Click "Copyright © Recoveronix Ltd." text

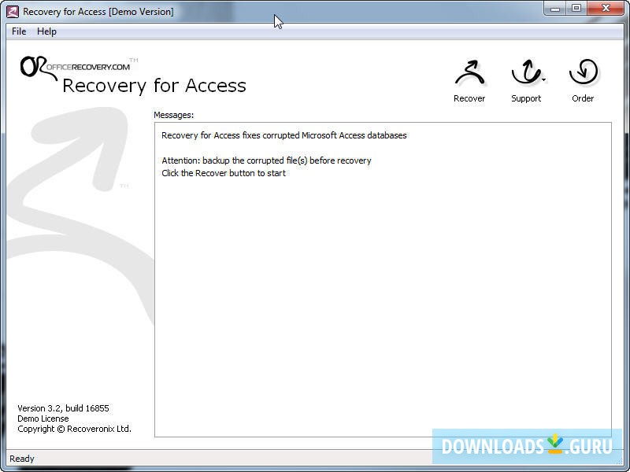point(74,429)
